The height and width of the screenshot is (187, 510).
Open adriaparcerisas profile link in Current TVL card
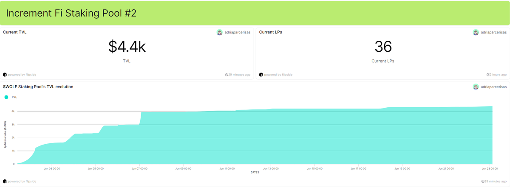click(238, 32)
